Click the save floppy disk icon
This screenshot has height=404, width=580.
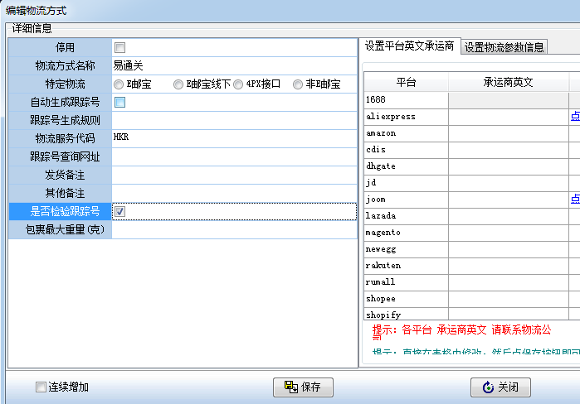coord(291,387)
